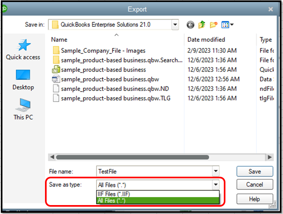Choose All Files (*.*) highlighted option
The height and width of the screenshot is (214, 283).
[x=158, y=201]
